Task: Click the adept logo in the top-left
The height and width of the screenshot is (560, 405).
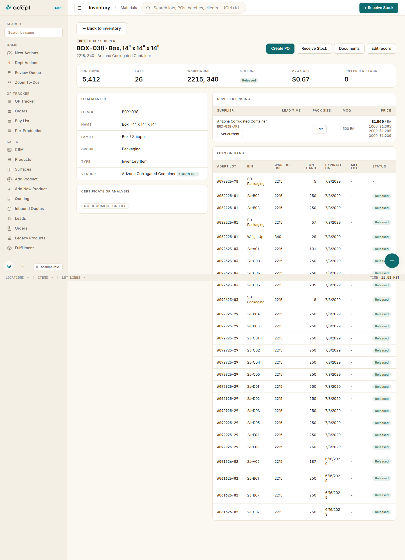Action: tap(18, 8)
